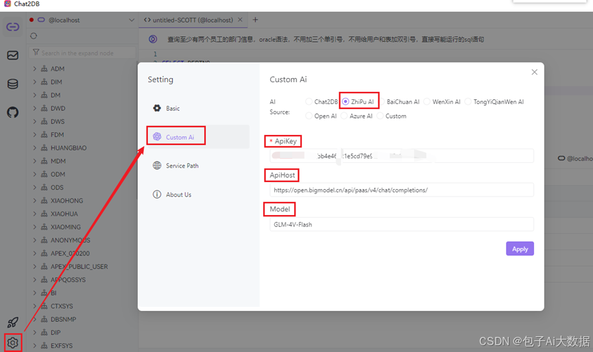Open the About Us settings section
The image size is (593, 352).
pos(198,194)
